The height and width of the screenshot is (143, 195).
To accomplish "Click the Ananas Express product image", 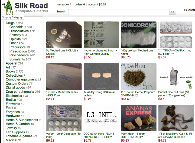I will (x=139, y=118).
